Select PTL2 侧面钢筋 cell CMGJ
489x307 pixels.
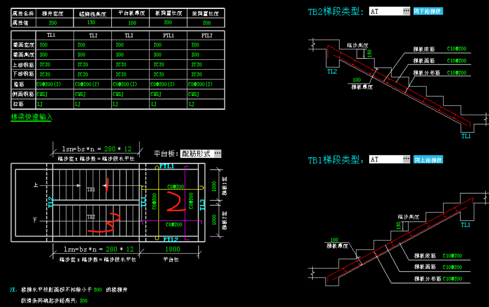point(194,94)
